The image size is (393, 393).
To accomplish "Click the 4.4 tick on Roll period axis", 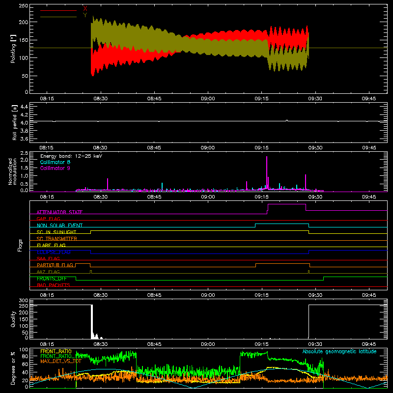I will (x=24, y=107).
